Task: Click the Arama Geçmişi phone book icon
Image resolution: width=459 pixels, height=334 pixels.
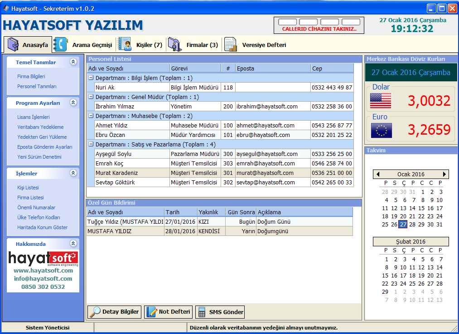Action: [61, 45]
